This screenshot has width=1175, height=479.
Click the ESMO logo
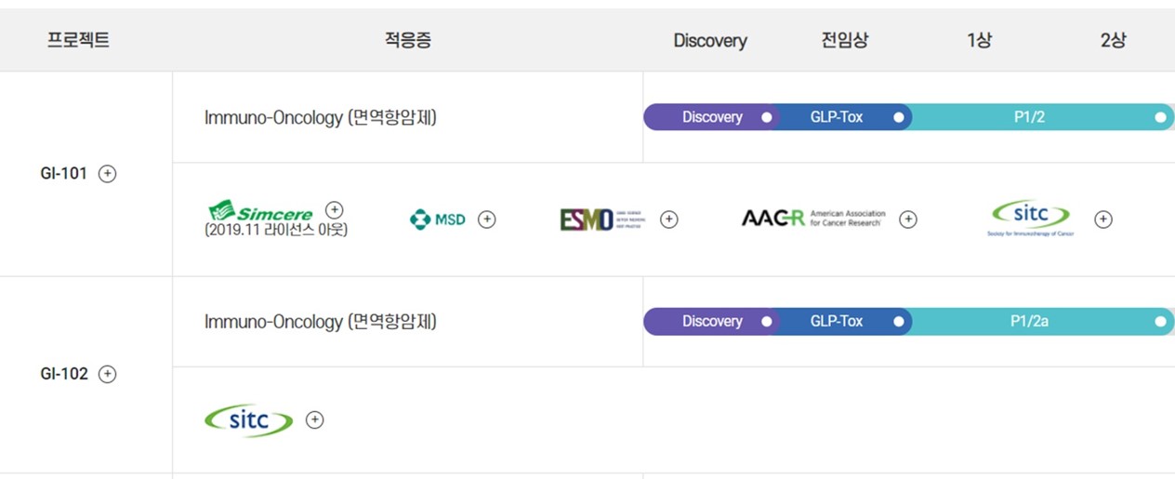point(601,220)
